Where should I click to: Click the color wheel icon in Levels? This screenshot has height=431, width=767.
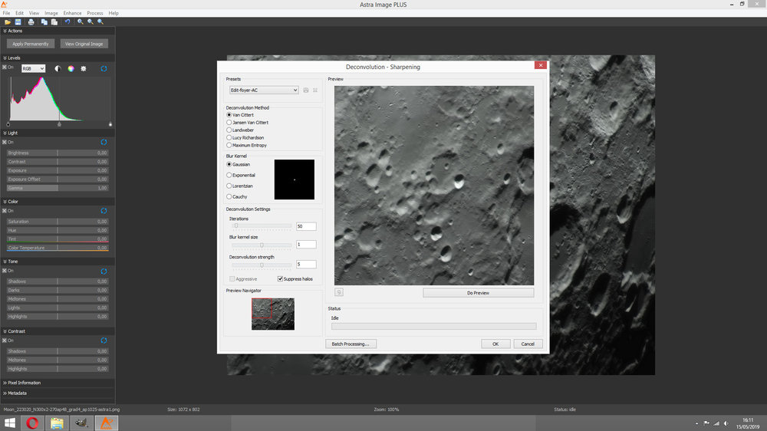[71, 69]
